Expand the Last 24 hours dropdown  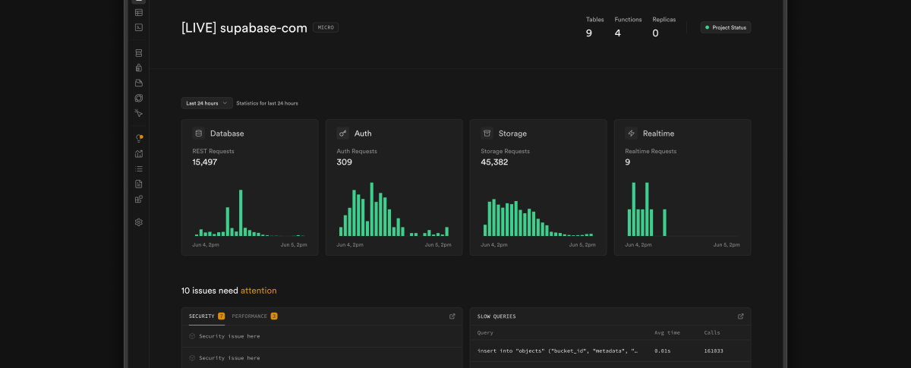pos(206,103)
